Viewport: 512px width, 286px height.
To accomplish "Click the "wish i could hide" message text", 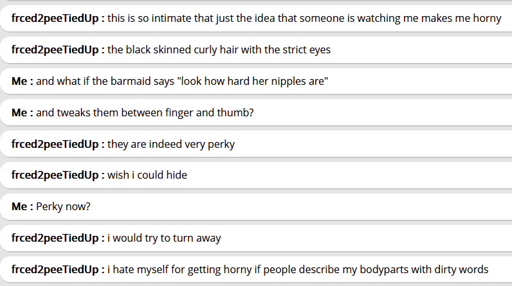I will 147,175.
